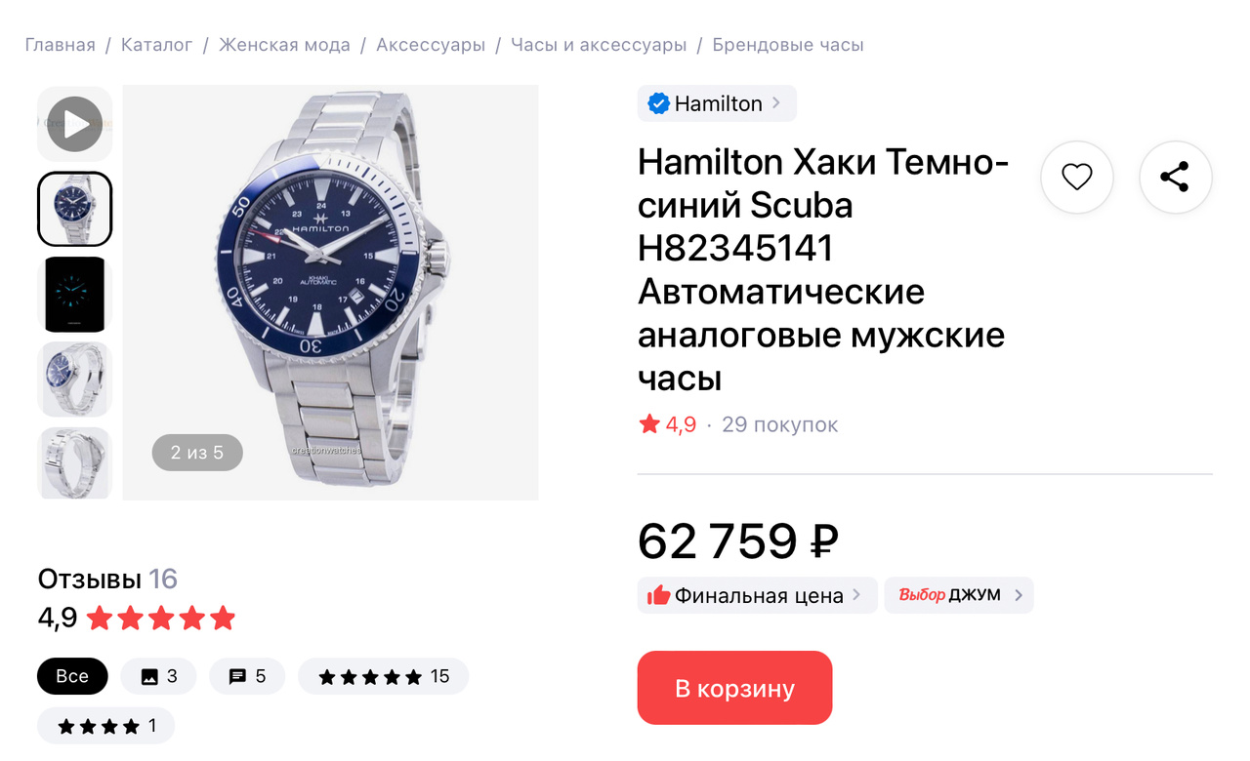Image resolution: width=1250 pixels, height=761 pixels.
Task: Go to Каталог breadcrumb
Action: coord(157,45)
